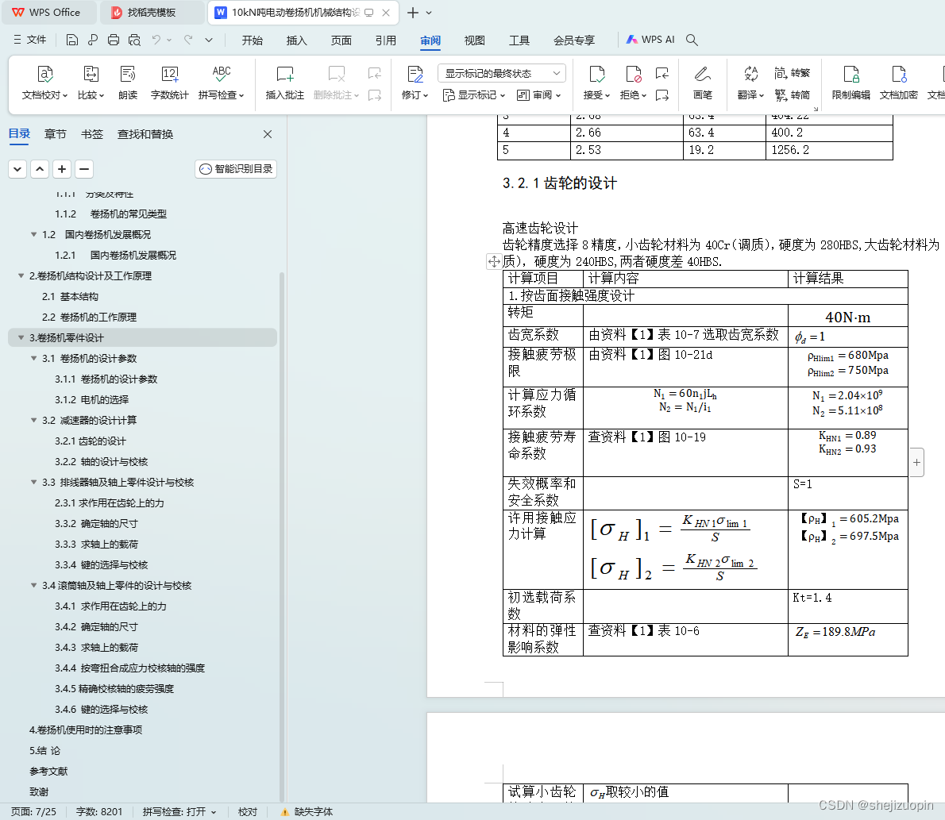Collapse section 2.卷扬机结构设计及工作原理
Image resolution: width=945 pixels, height=820 pixels.
[x=21, y=276]
